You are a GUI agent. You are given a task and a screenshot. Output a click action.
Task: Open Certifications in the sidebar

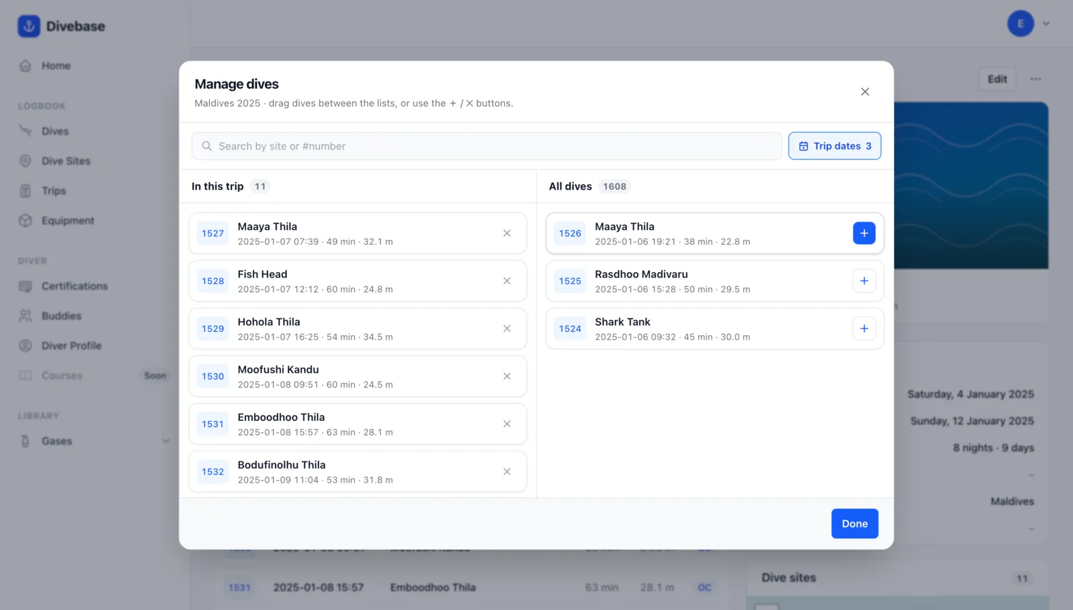pos(74,286)
